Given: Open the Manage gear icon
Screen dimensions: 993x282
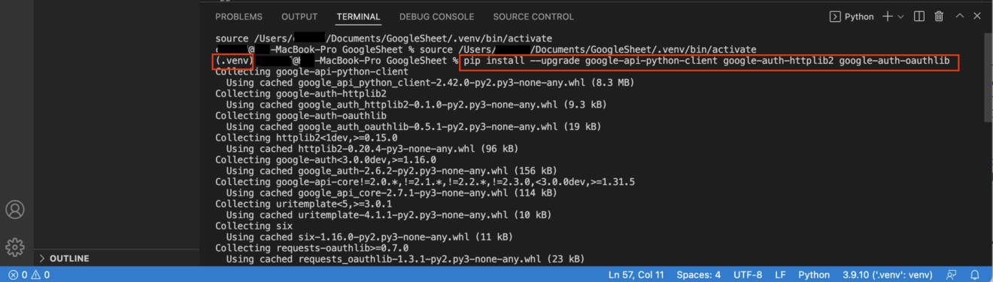Looking at the screenshot, I should (x=15, y=247).
